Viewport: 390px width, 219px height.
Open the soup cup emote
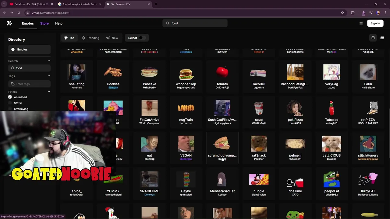click(x=259, y=112)
